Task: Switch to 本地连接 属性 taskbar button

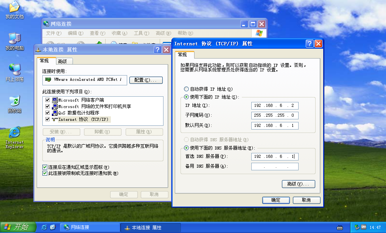Action: pyautogui.click(x=151, y=227)
